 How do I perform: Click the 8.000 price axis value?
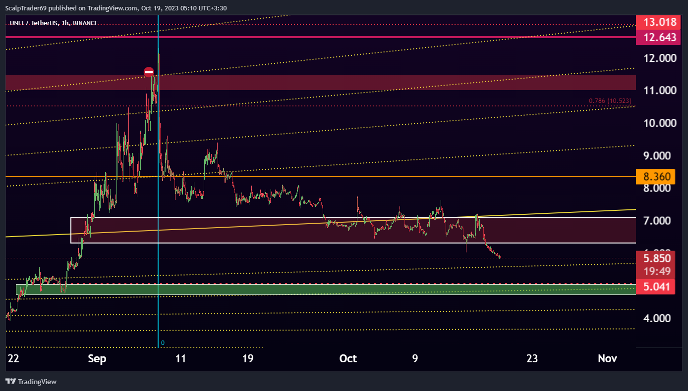point(656,188)
